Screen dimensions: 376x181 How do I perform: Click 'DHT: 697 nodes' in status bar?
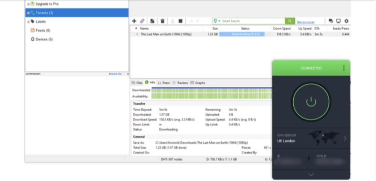pos(172,159)
